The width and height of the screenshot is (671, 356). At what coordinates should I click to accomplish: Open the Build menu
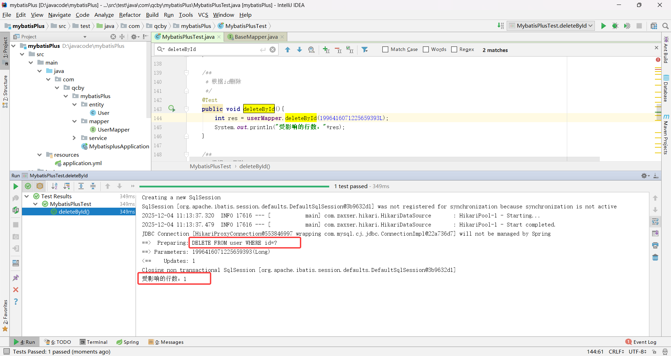click(152, 15)
